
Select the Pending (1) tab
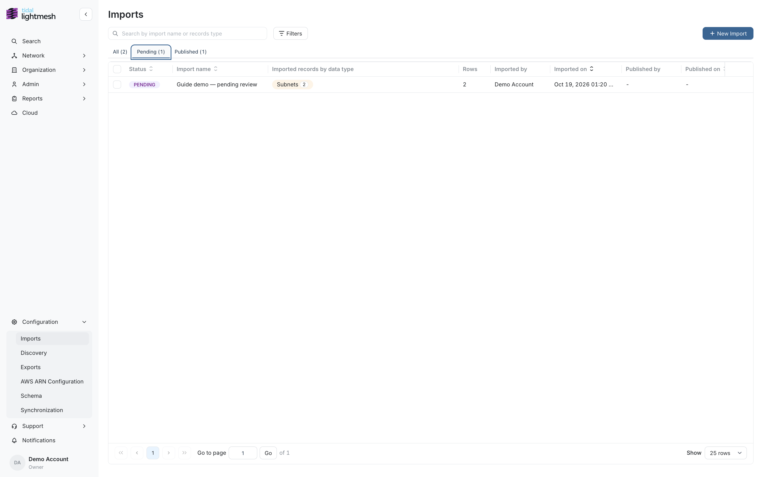click(151, 52)
